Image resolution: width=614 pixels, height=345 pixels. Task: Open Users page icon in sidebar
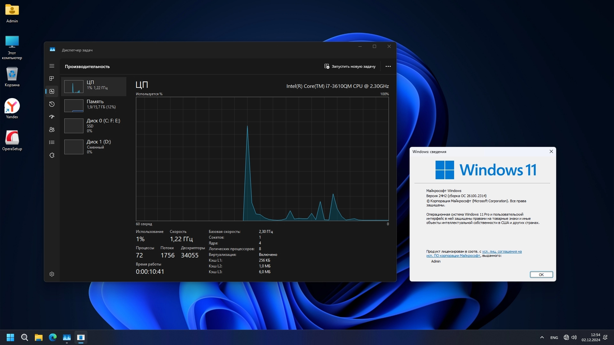[52, 130]
